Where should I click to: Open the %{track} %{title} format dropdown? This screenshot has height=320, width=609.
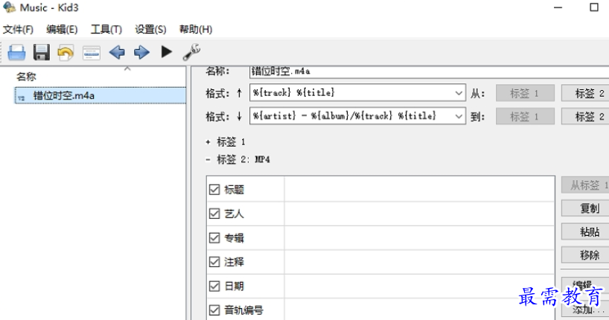click(x=459, y=93)
